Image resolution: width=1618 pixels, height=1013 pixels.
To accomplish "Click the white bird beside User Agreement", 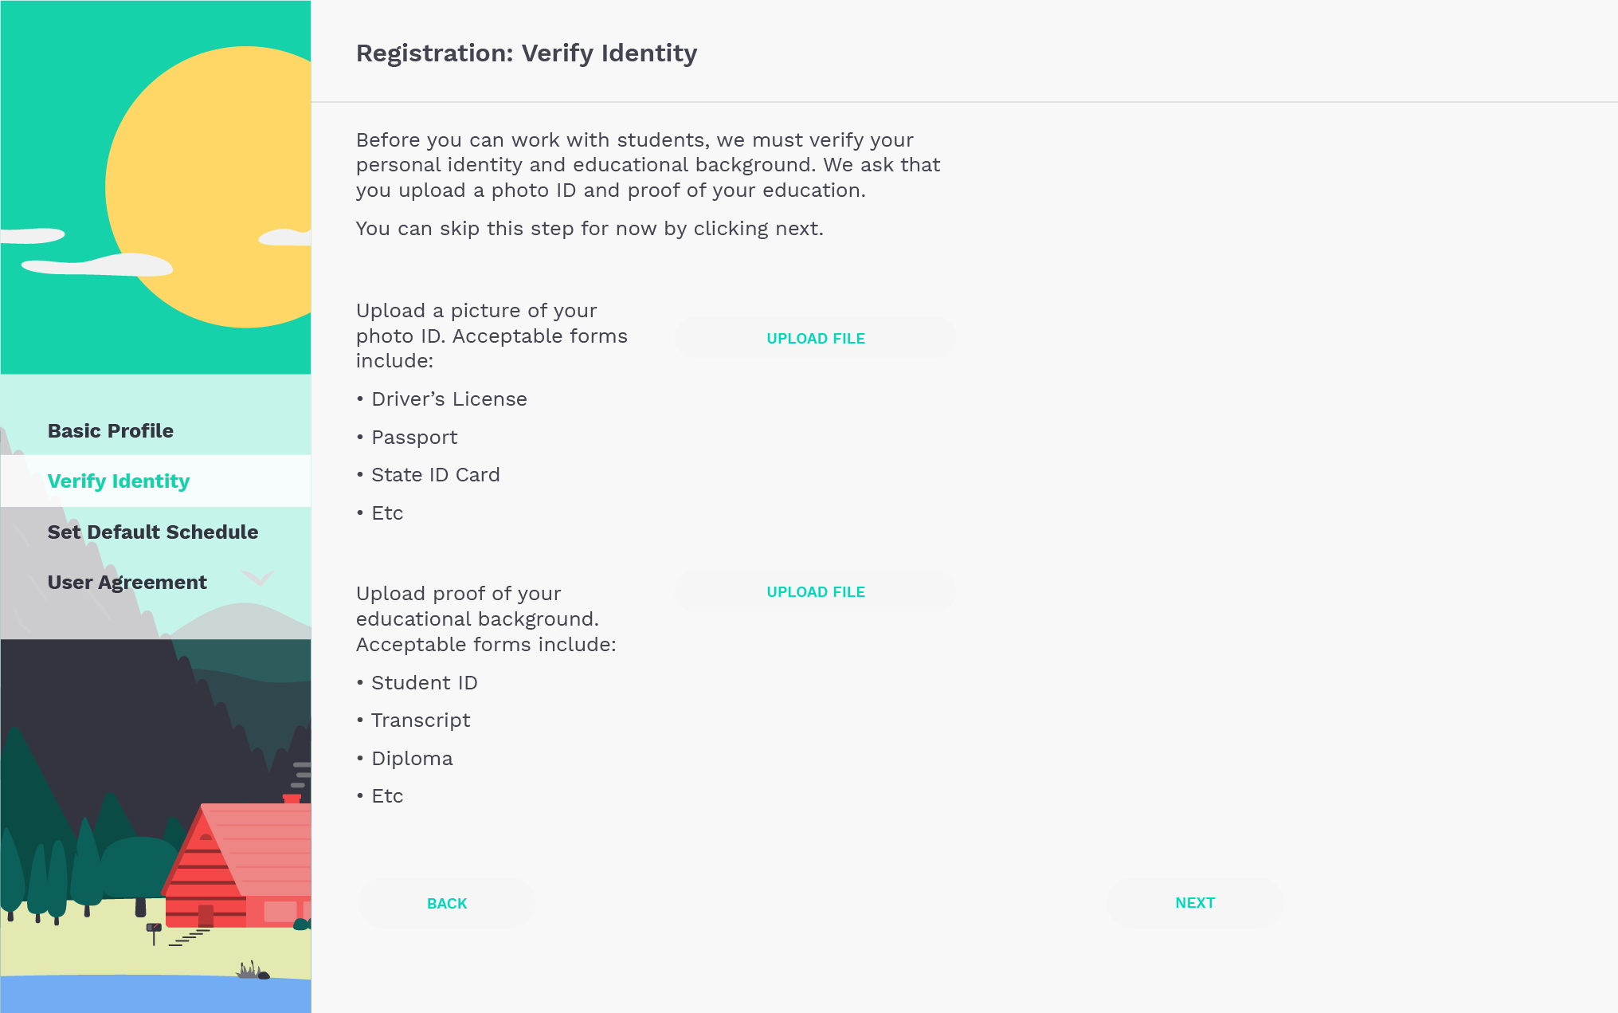I will tap(257, 577).
